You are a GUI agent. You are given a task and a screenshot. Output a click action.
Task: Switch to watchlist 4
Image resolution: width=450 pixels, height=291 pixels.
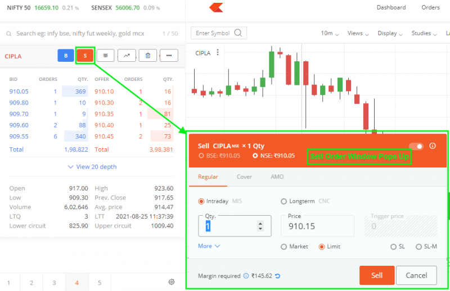point(77,283)
